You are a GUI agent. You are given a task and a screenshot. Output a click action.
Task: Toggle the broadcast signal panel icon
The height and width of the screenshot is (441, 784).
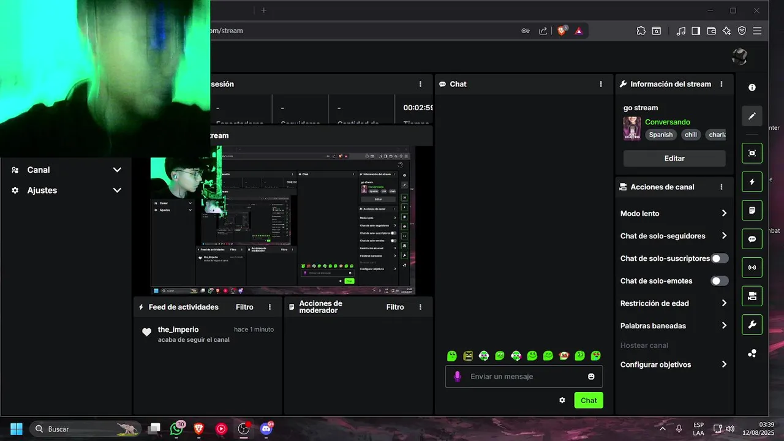point(752,268)
